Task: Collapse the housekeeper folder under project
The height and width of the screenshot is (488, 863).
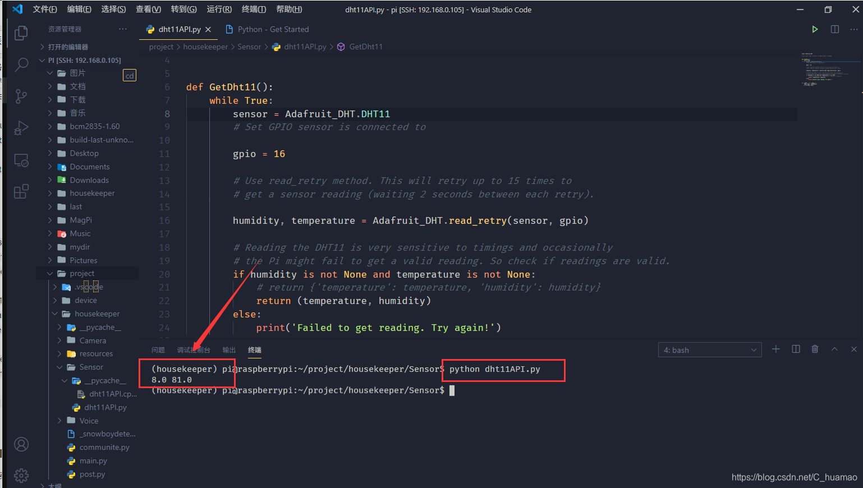Action: (97, 314)
